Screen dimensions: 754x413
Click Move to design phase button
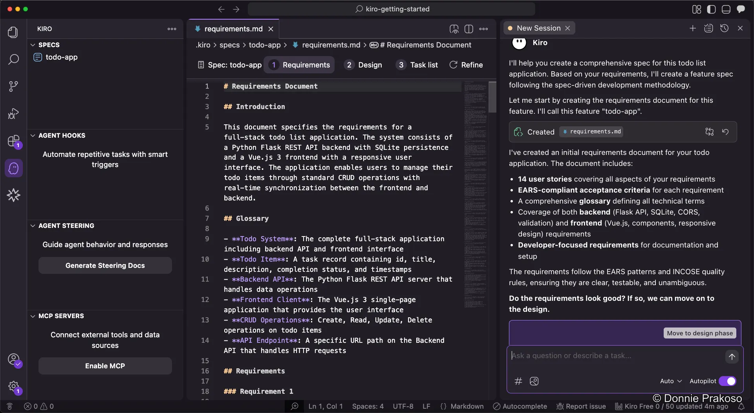(x=699, y=333)
